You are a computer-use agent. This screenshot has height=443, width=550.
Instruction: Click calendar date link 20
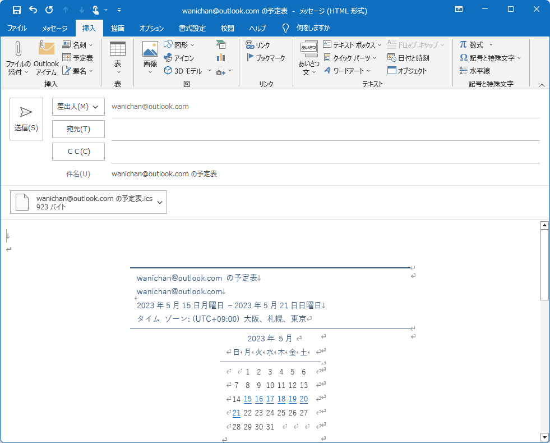(304, 399)
